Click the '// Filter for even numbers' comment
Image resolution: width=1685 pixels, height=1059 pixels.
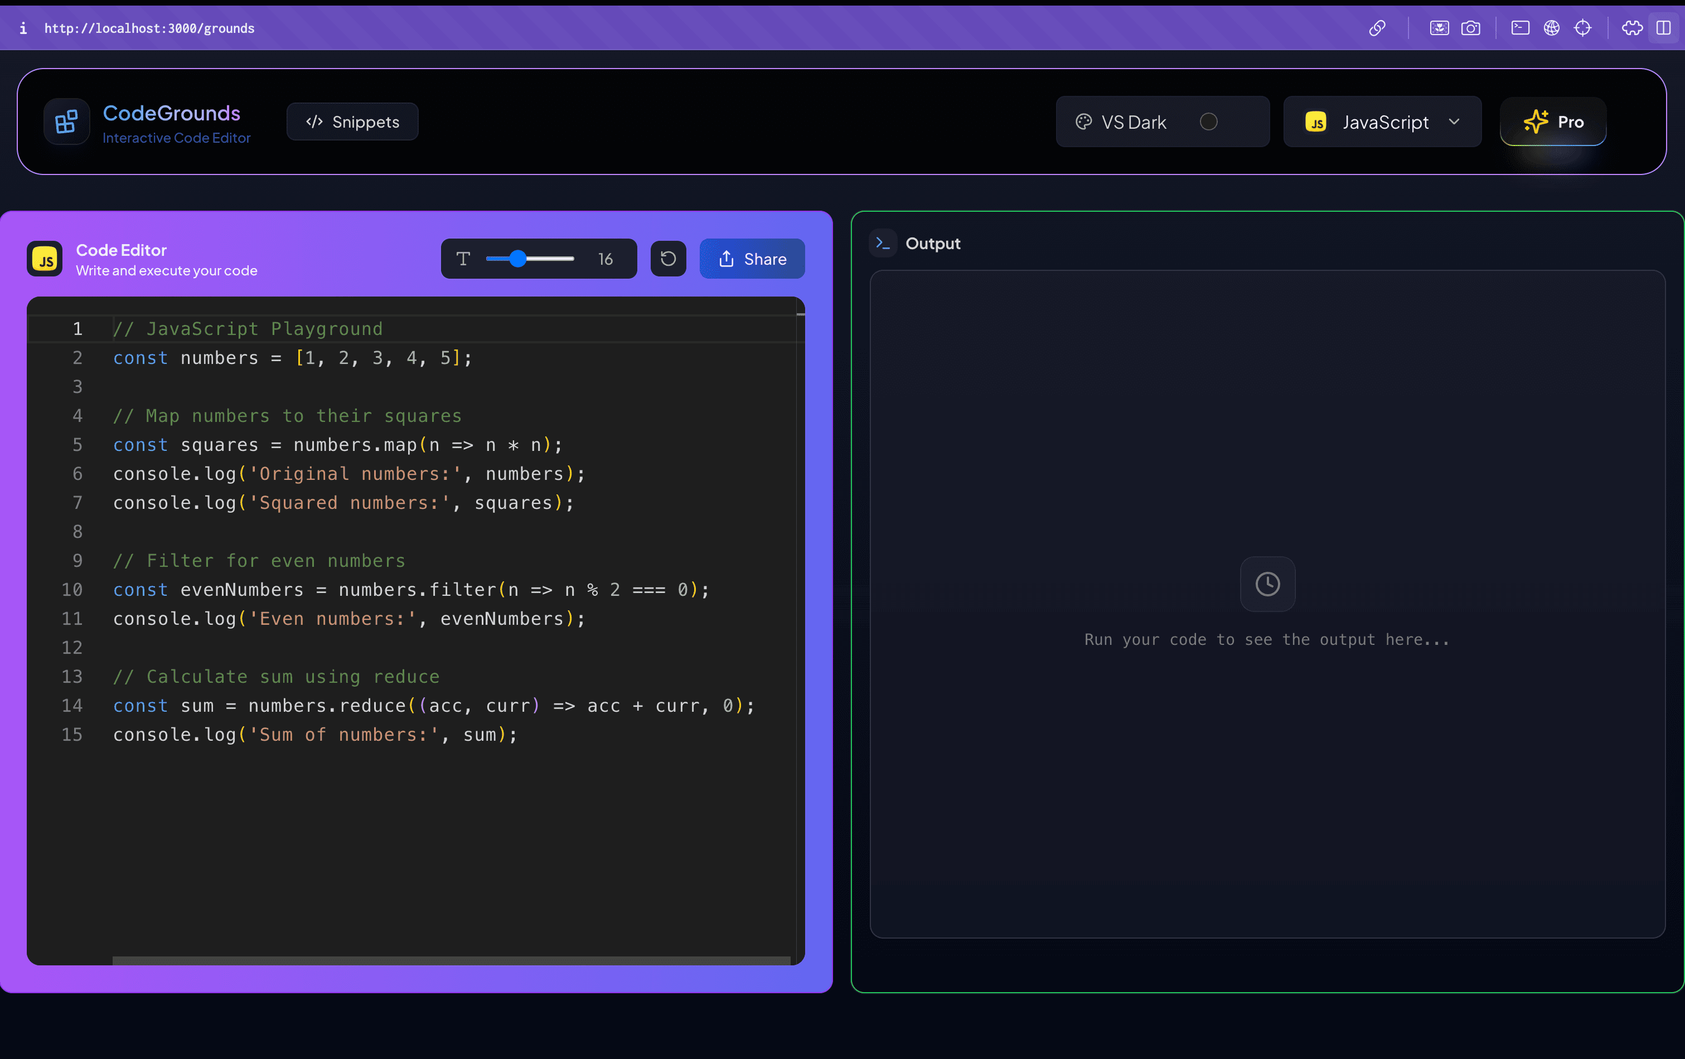tap(259, 561)
